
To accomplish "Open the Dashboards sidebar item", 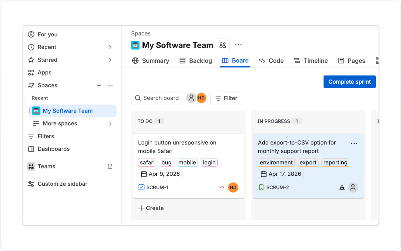I will pyautogui.click(x=53, y=149).
